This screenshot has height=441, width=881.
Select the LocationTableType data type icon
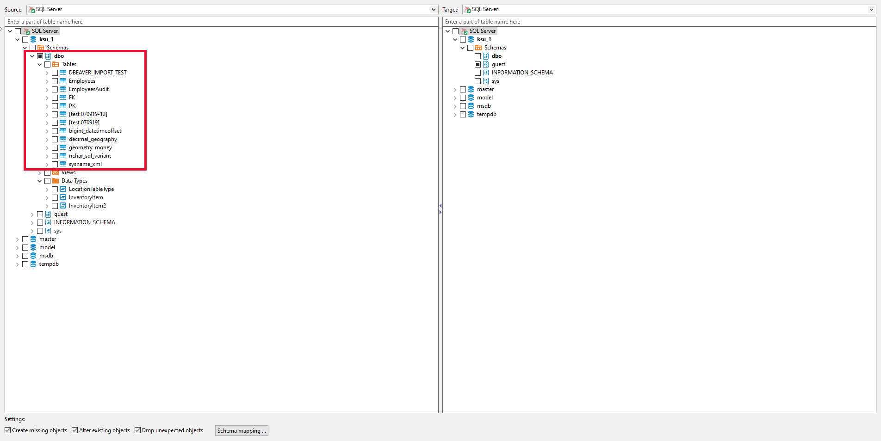click(63, 189)
